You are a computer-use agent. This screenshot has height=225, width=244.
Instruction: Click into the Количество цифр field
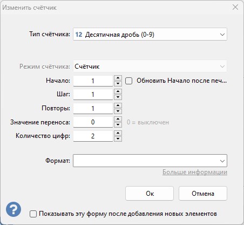click(93, 136)
